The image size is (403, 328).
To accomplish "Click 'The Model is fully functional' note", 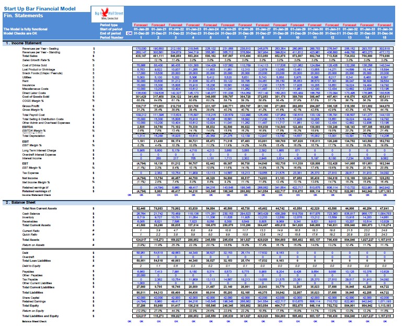I will pyautogui.click(x=26, y=29).
